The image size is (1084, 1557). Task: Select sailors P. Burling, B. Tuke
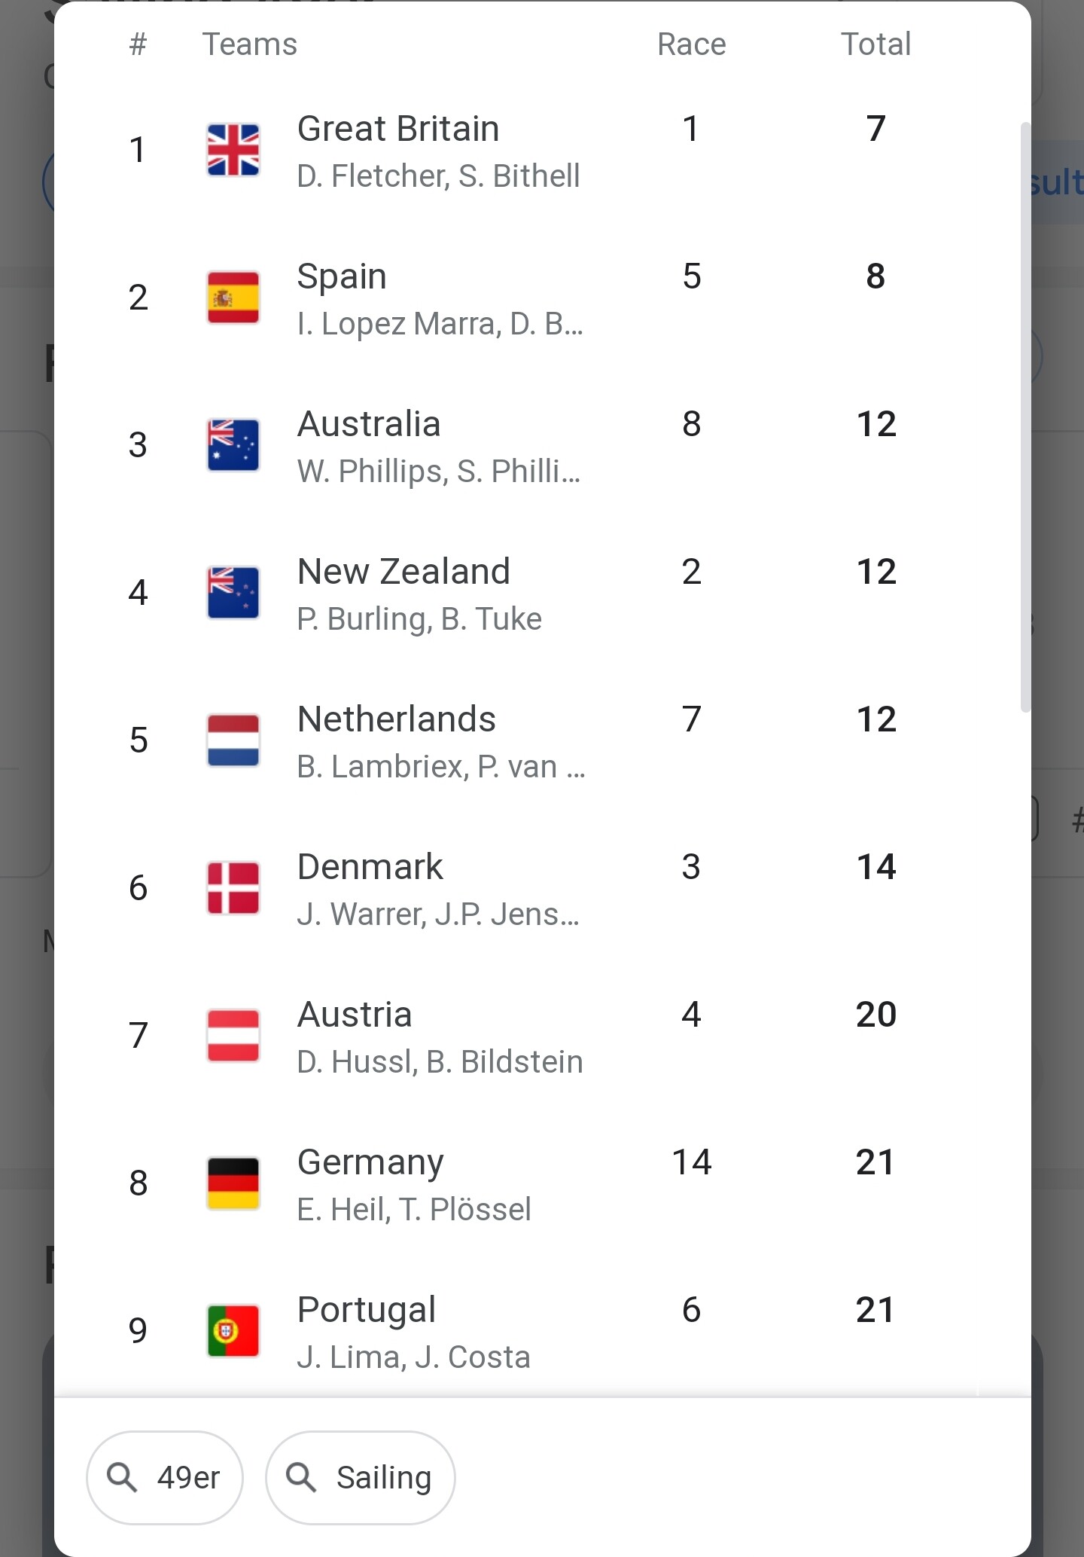tap(419, 619)
